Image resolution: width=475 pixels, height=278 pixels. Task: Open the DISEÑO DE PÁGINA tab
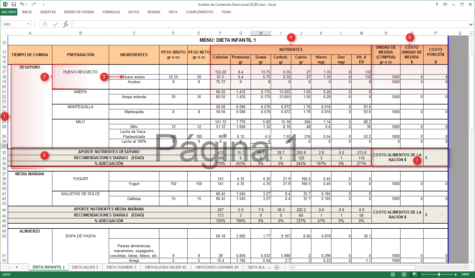coord(79,12)
